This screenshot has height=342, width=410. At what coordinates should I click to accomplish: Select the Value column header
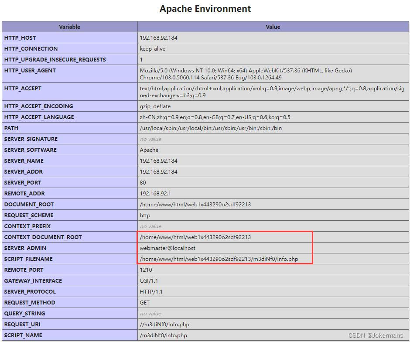pyautogui.click(x=273, y=27)
